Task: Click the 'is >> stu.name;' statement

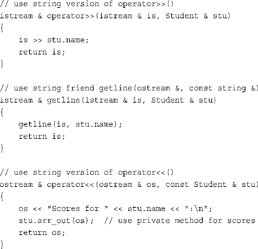Action: point(54,40)
